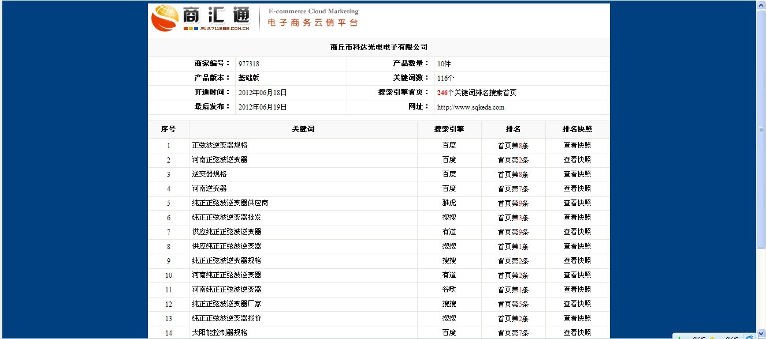View snapshot for 太阳能控制器规格
This screenshot has height=339, width=766.
577,333
